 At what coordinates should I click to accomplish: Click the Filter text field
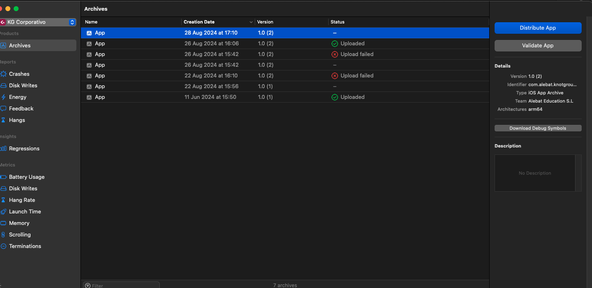124,286
